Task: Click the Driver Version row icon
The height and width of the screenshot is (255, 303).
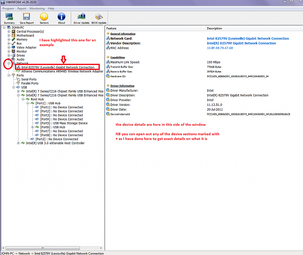Action: point(108,105)
